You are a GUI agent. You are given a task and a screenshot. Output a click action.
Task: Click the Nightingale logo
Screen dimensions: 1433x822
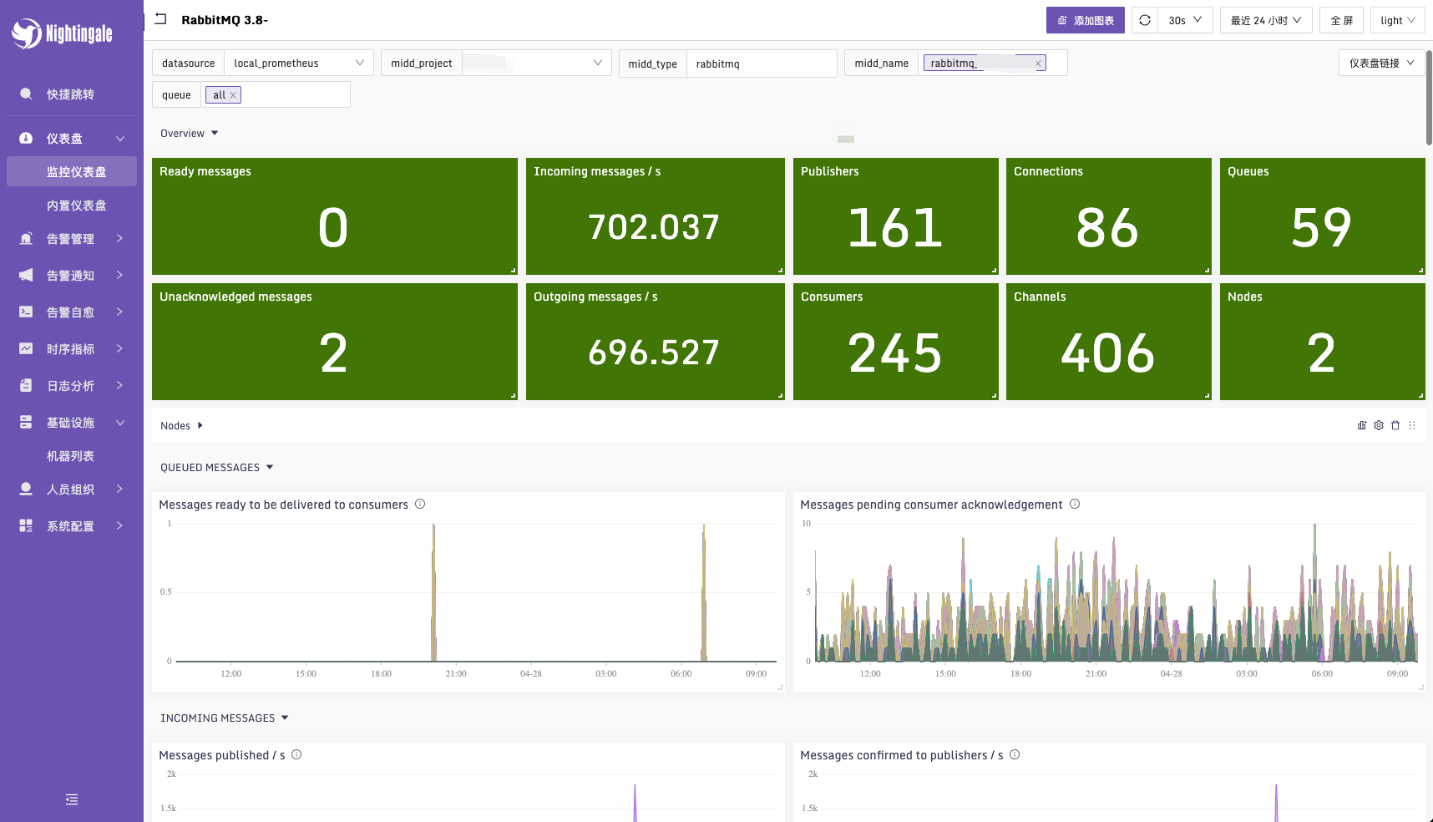62,33
